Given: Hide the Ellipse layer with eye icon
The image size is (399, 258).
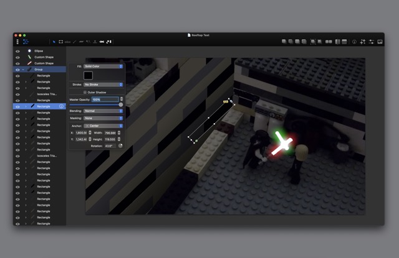Looking at the screenshot, I should click(17, 51).
